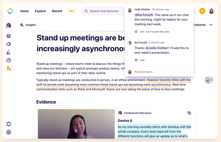Click the search magnifier icon

pos(86,11)
